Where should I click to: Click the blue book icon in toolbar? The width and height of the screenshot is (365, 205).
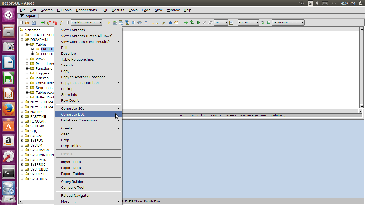pos(139,23)
